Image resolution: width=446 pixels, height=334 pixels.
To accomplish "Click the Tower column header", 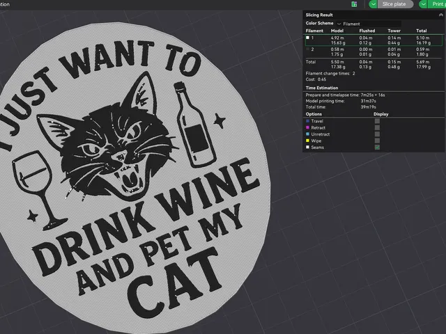I will point(394,31).
